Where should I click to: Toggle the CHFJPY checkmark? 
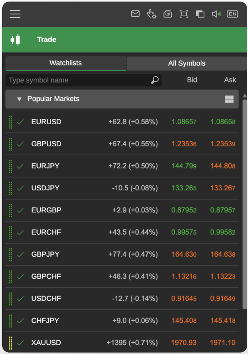pos(21,321)
